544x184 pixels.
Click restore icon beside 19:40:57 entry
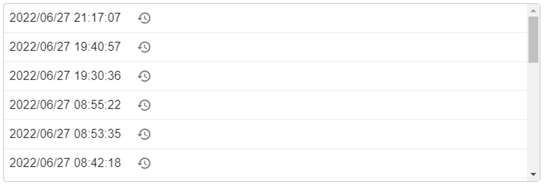(x=144, y=47)
